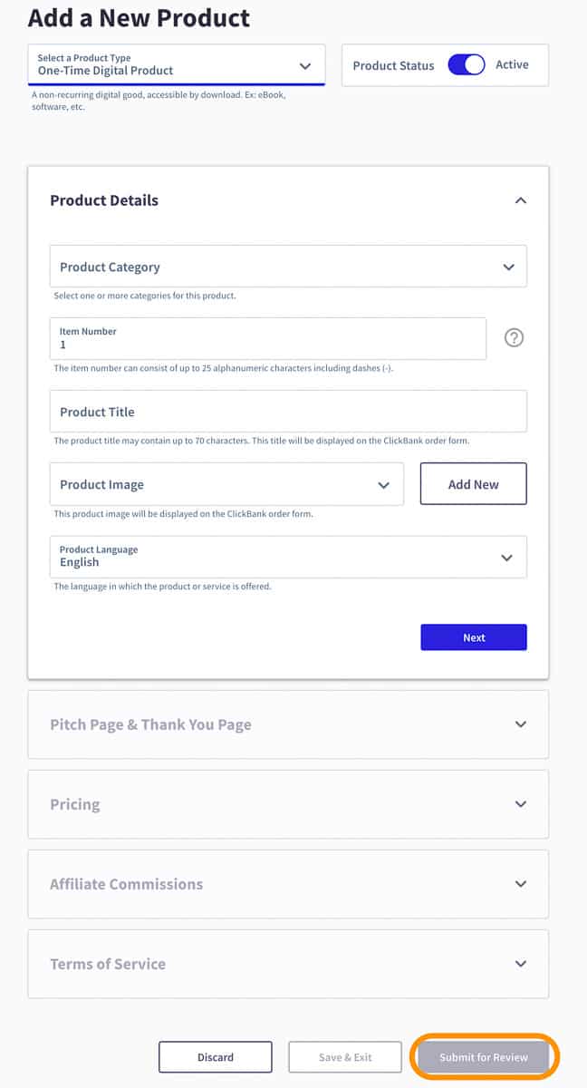587x1088 pixels.
Task: Click the Discard button
Action: pyautogui.click(x=216, y=1056)
